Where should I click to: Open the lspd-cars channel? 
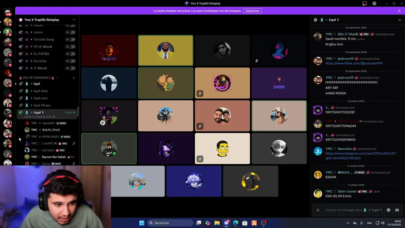[47, 98]
